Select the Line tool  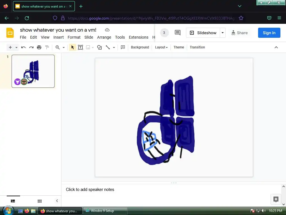tap(108, 47)
